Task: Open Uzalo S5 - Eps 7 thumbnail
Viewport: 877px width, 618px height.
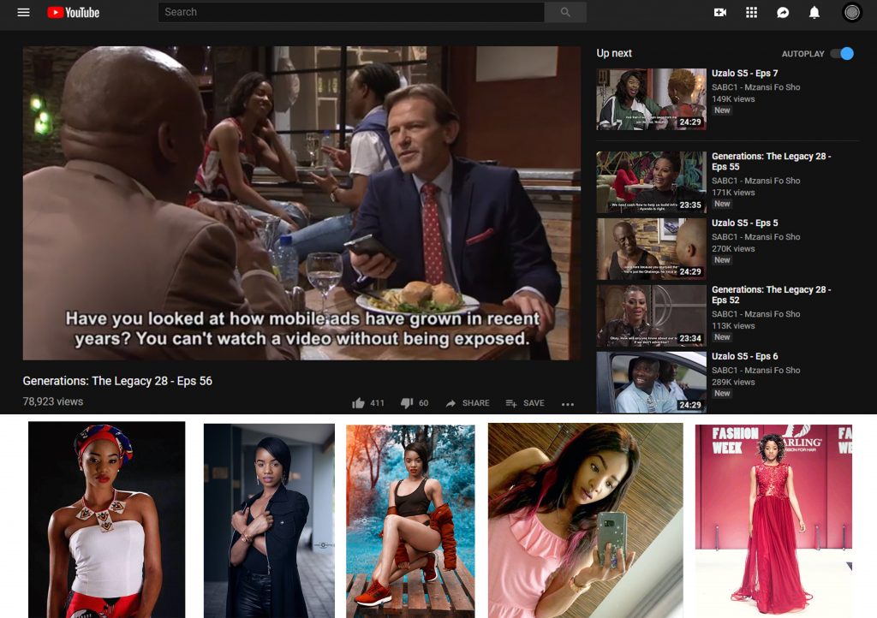Action: pos(651,99)
